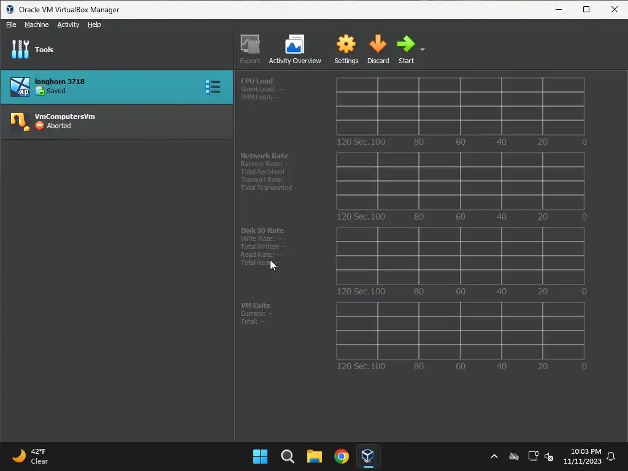Select the VmComputersVm virtual machine
The image size is (628, 471).
pyautogui.click(x=117, y=121)
